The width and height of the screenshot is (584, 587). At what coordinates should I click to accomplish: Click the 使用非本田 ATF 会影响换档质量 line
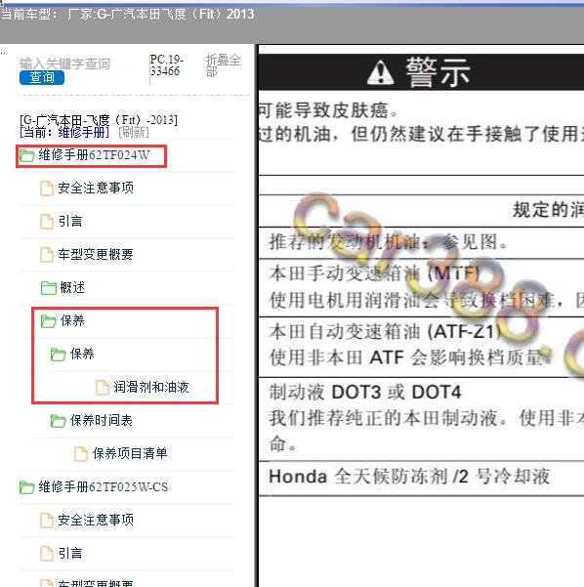(410, 357)
